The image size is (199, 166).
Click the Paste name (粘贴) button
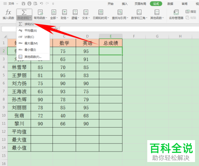tap(191, 18)
